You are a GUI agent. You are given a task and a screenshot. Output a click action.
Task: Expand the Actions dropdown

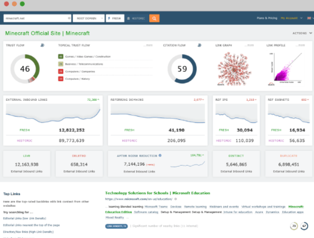302,33
